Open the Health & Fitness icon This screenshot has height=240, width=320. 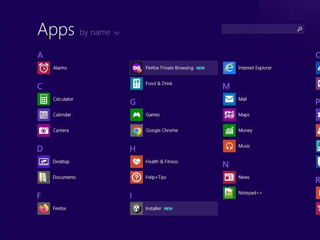point(137,162)
